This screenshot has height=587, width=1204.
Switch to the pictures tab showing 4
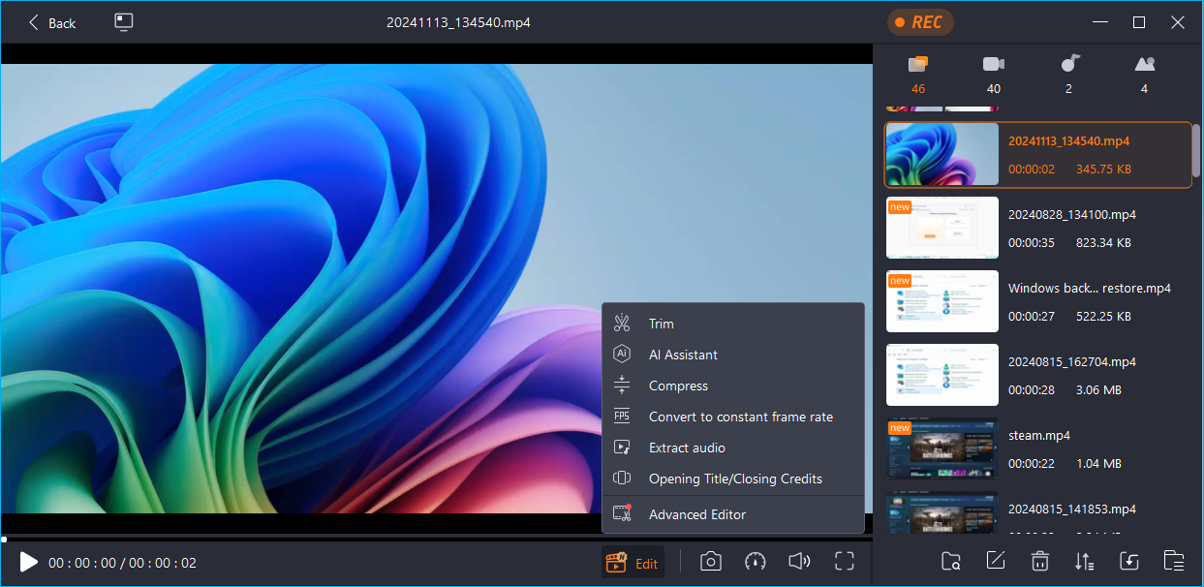[1144, 75]
